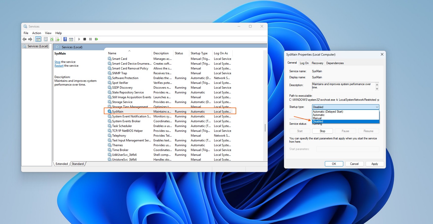Click the services list vertical scrollbar thumb
433x224 pixels.
265,128
